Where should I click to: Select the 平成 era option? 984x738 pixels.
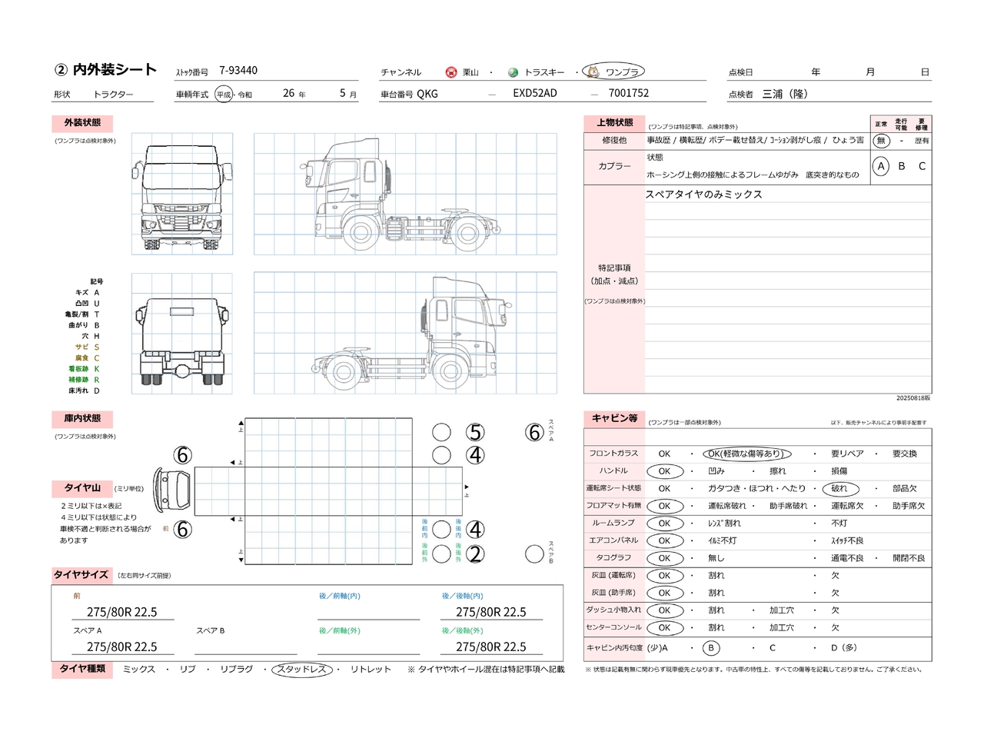[223, 95]
